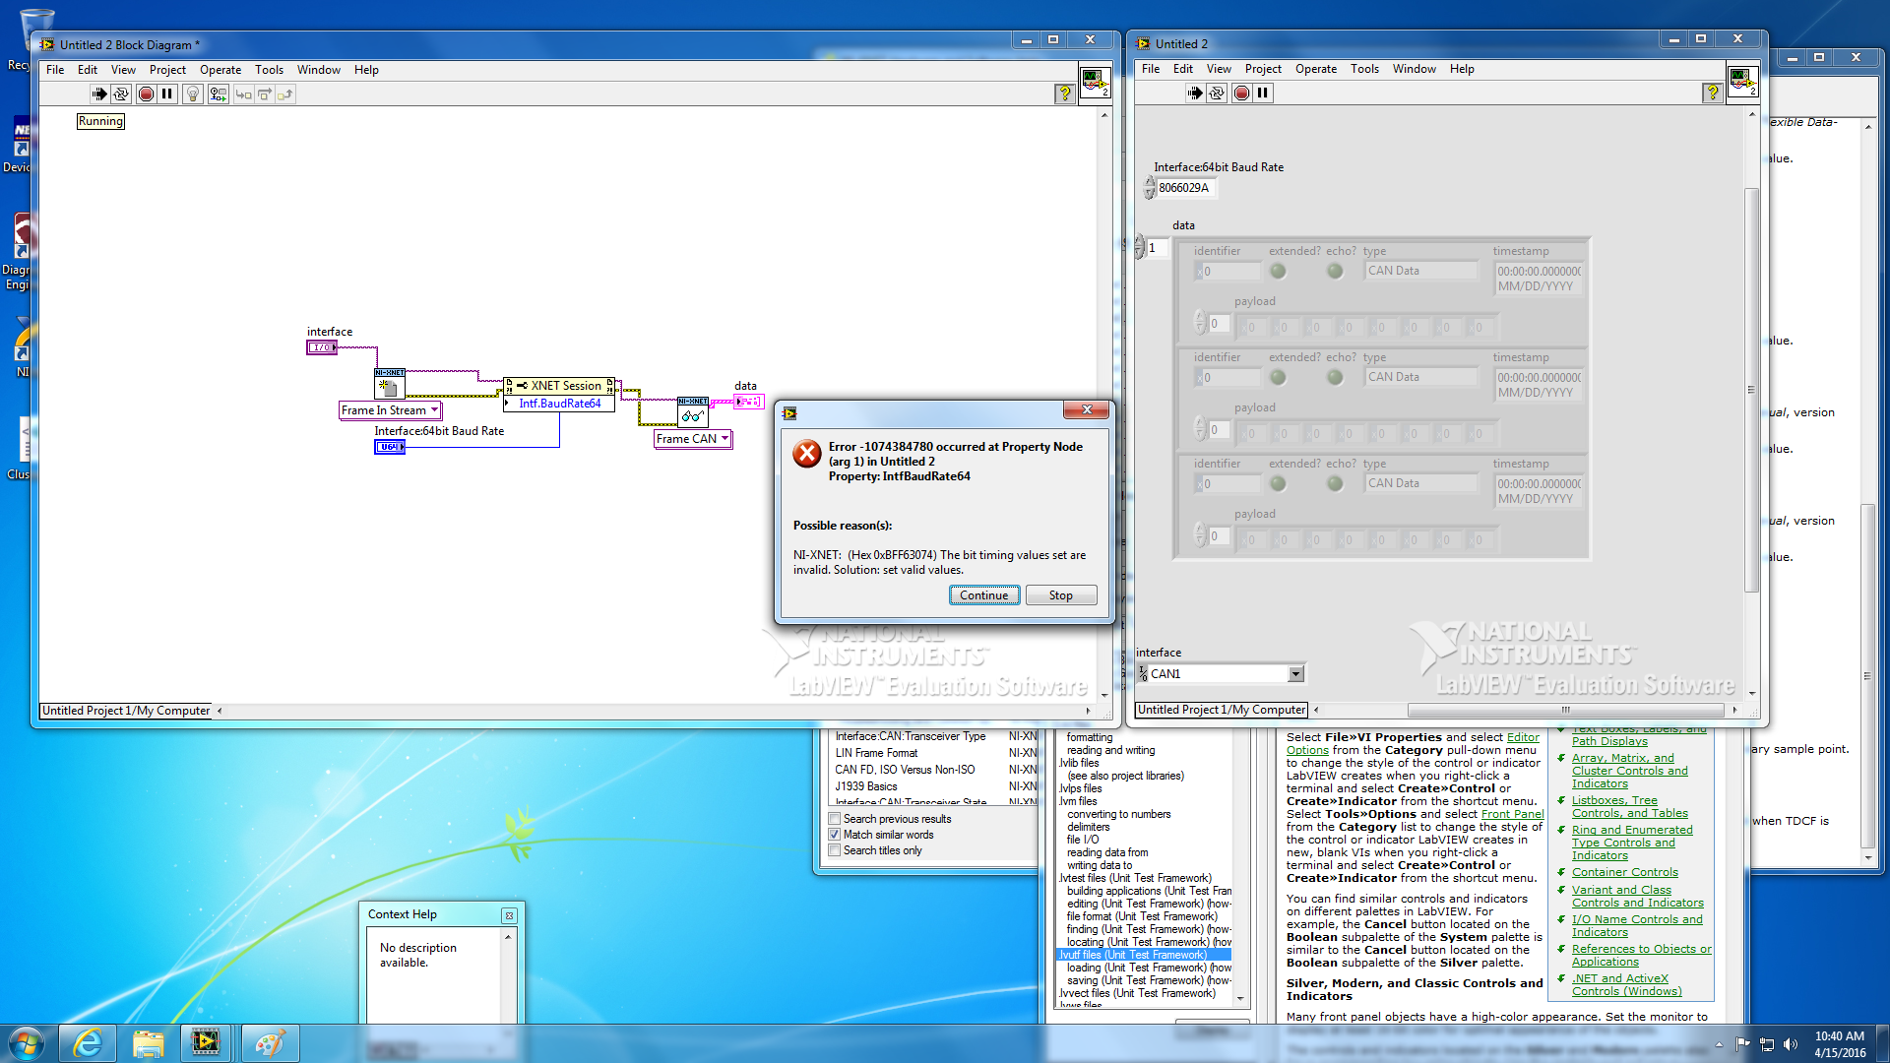1890x1063 pixels.
Task: Select the data indicator terminal
Action: [749, 402]
